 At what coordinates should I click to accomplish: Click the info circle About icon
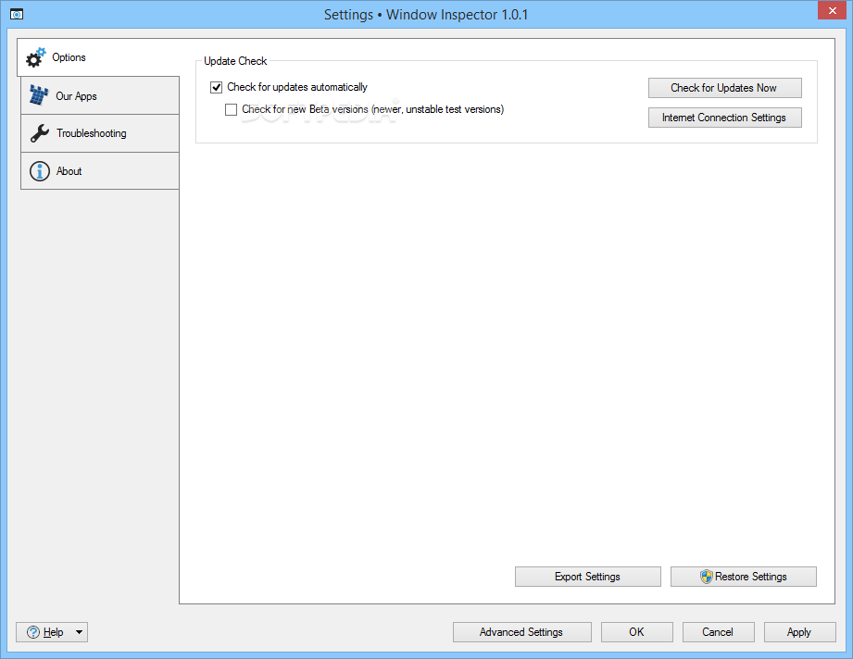[40, 171]
